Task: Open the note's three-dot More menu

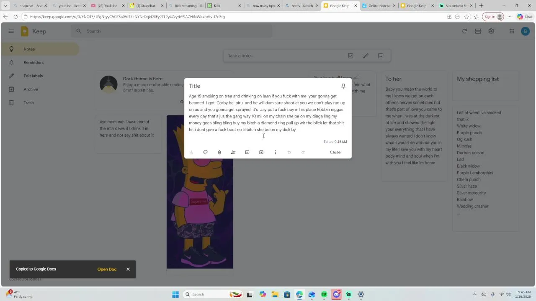Action: [x=275, y=152]
